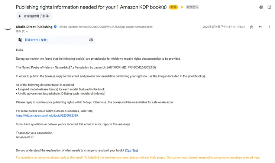This screenshot has width=275, height=163.
Task: Open the email in a new window
Action: [x=269, y=7]
